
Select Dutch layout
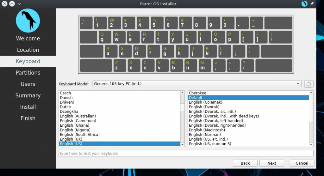tap(119, 107)
